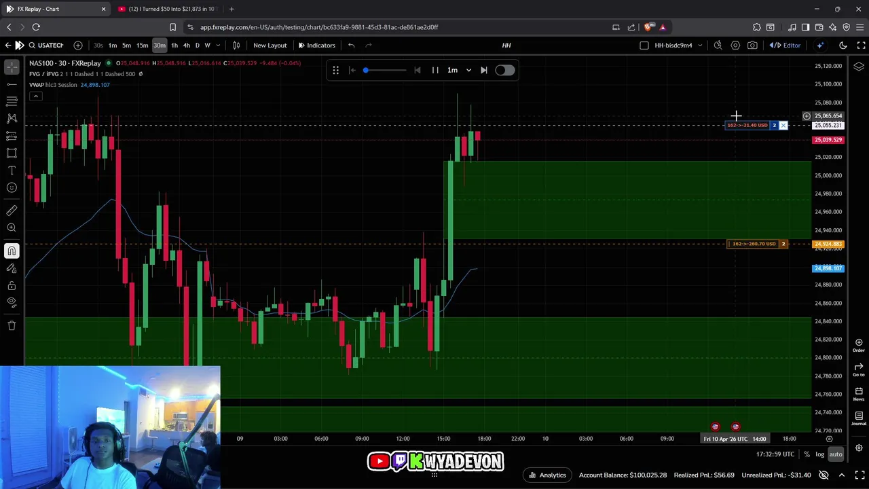Open the Go to date panel
869x489 pixels.
[859, 369]
